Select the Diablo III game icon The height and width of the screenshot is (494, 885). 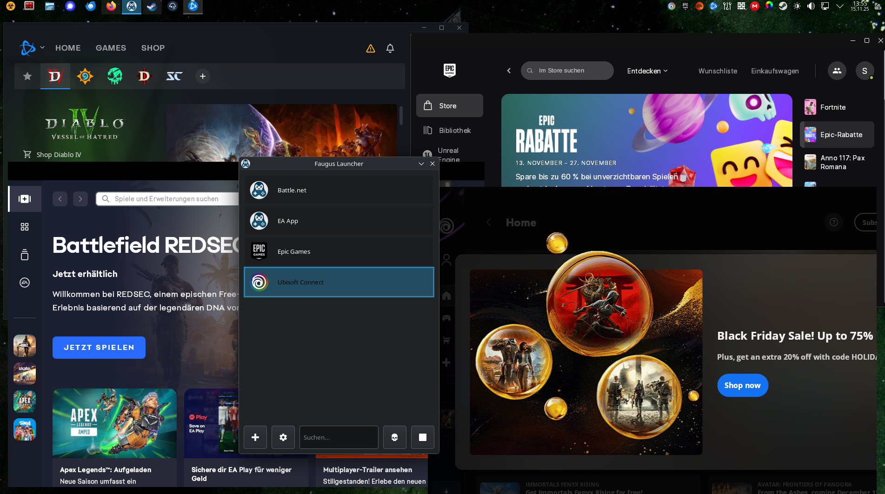[x=145, y=76]
